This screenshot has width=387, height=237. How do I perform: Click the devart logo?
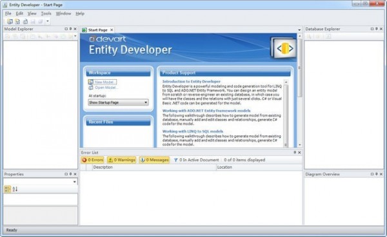click(x=107, y=39)
